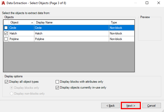Image resolution: width=164 pixels, height=112 pixels.
Task: Go to the next page with Next >
Action: pyautogui.click(x=131, y=105)
